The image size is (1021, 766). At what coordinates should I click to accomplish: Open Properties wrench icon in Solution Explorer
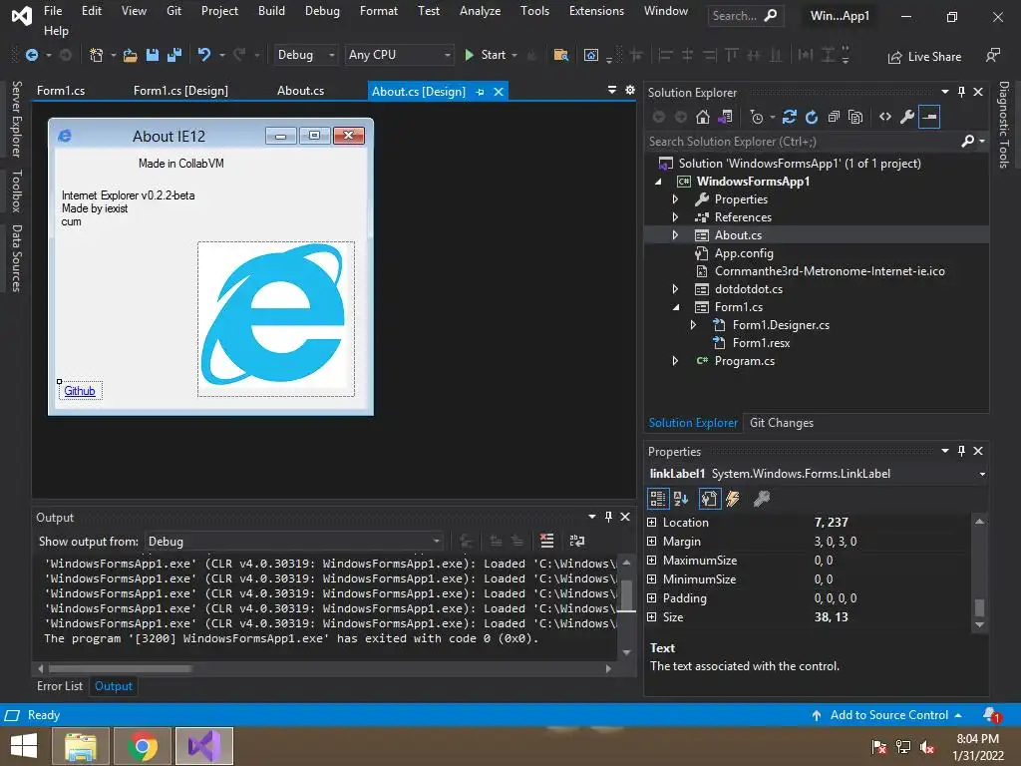click(907, 118)
